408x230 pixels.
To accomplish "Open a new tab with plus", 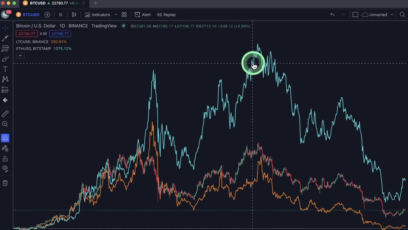I will point(95,3).
